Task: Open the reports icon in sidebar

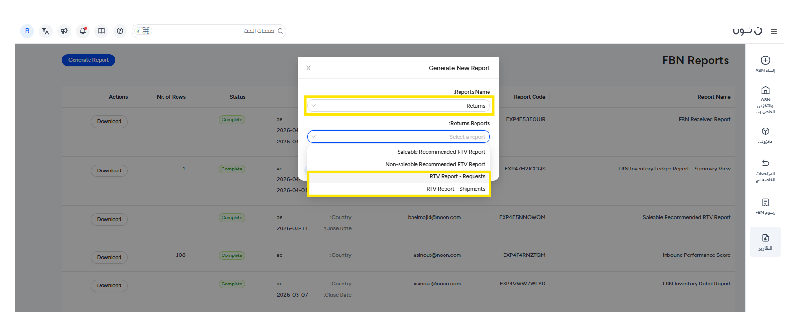Action: (765, 238)
